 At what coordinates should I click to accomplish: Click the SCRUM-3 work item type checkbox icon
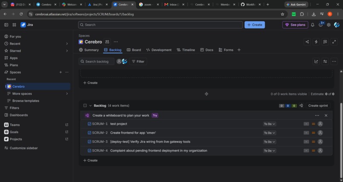[x=89, y=142]
